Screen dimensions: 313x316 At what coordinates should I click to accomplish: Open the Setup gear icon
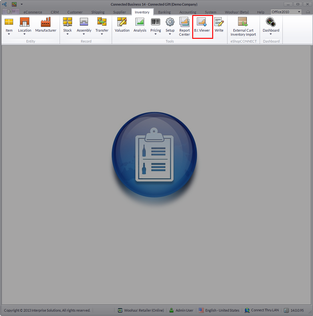click(x=170, y=22)
